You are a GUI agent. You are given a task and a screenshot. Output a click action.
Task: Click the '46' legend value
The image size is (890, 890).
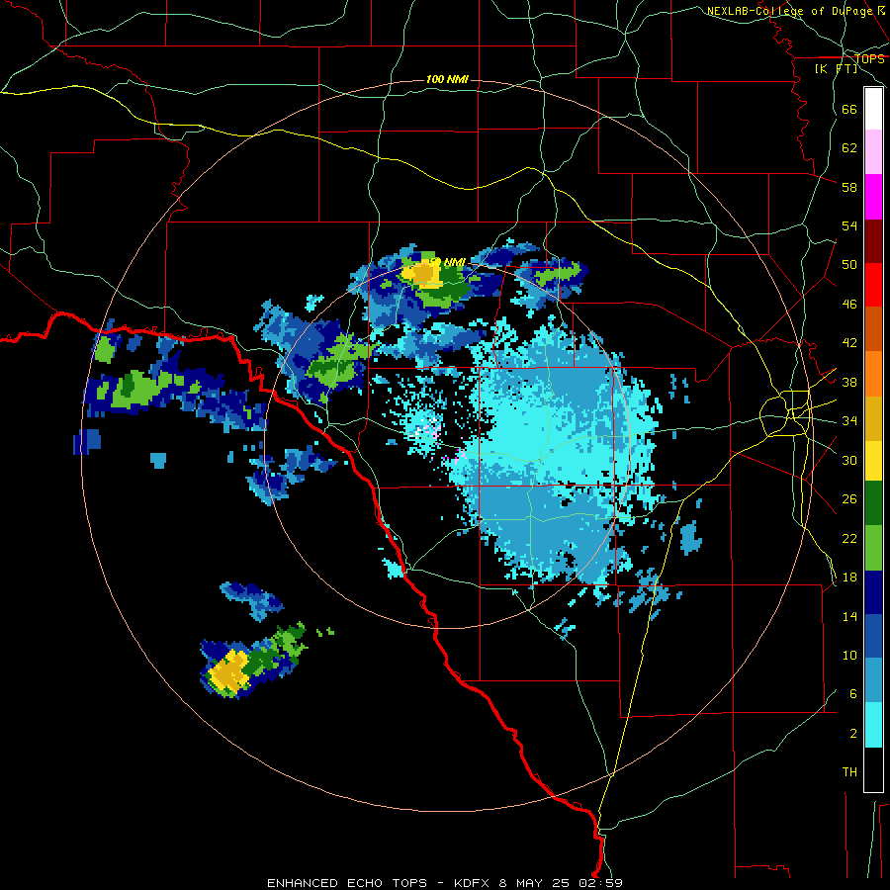[x=849, y=304]
